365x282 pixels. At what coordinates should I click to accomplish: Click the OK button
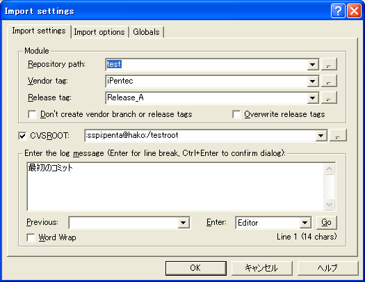(x=196, y=268)
